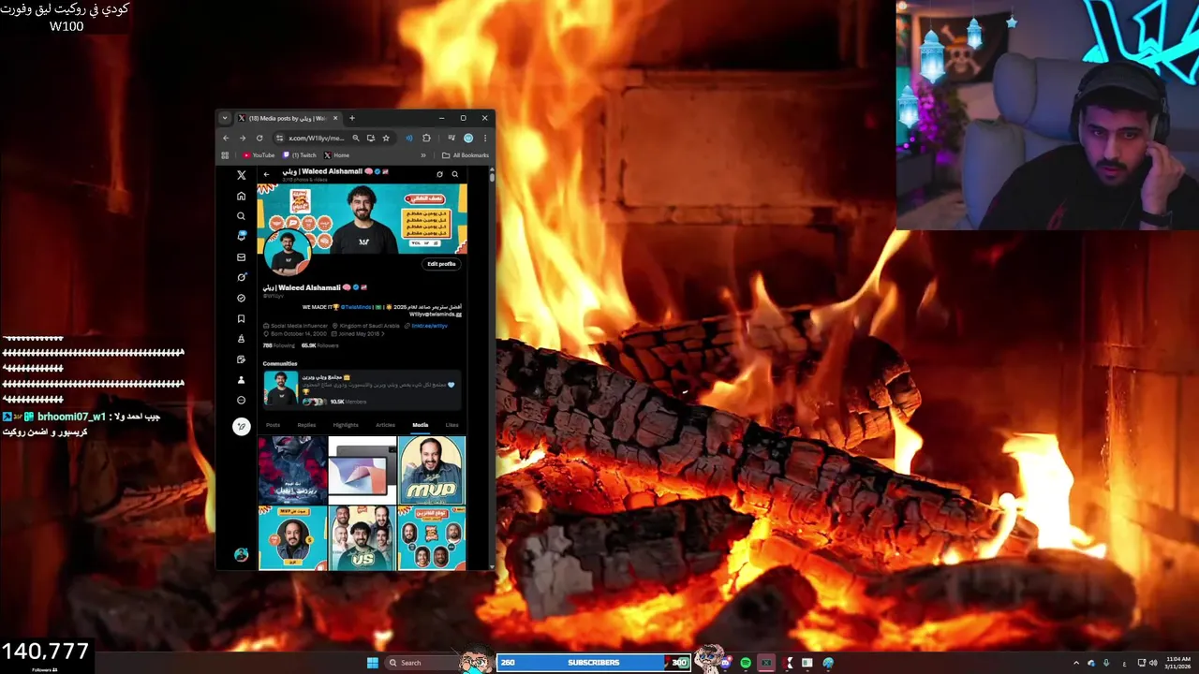Open the 65.9K Followers list

[x=319, y=345]
